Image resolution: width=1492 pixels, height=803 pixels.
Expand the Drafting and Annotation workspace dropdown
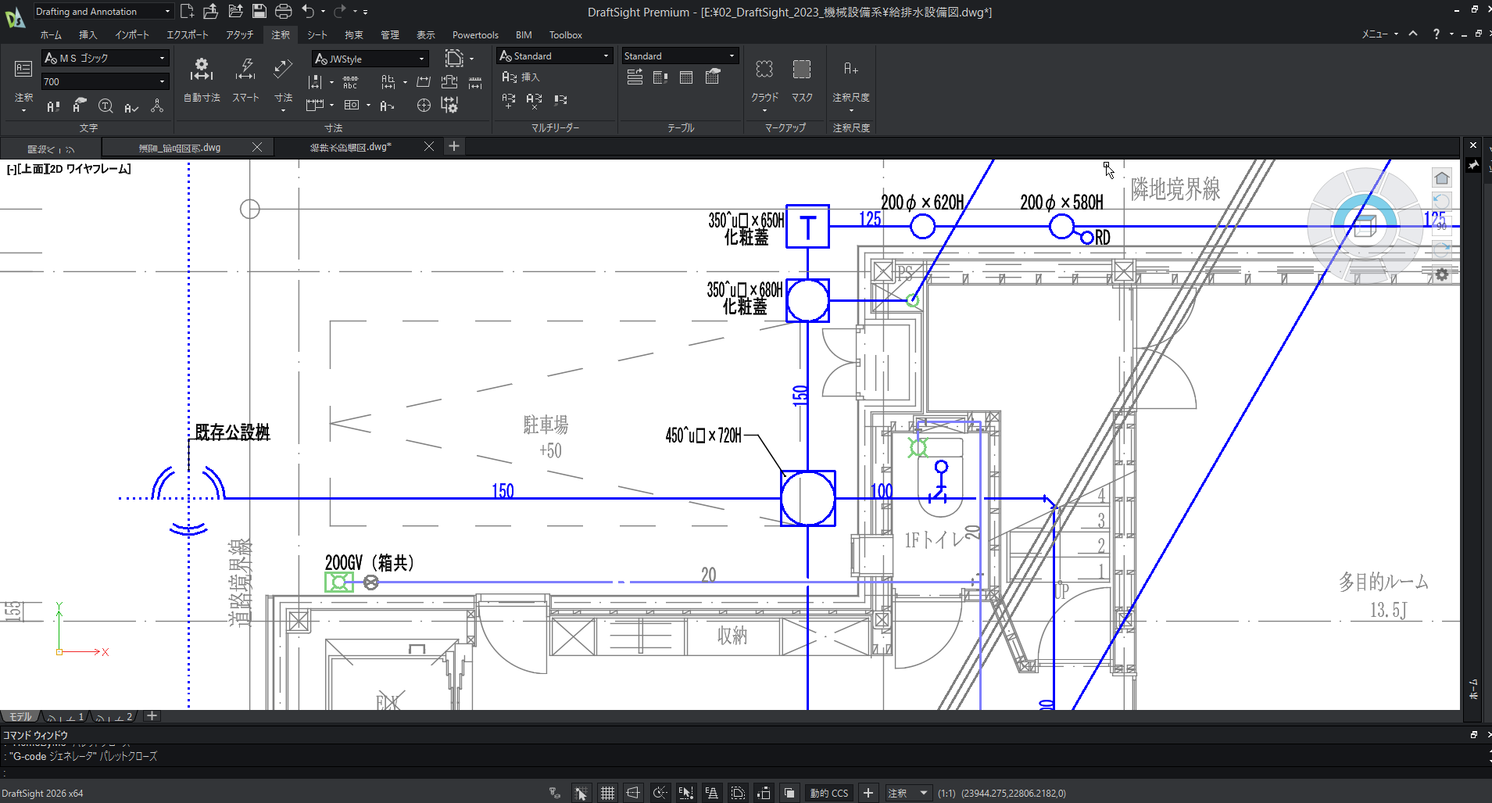(167, 12)
